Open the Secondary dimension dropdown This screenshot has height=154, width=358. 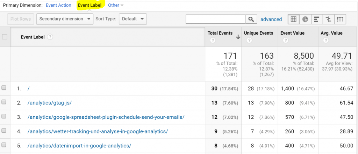(x=65, y=19)
